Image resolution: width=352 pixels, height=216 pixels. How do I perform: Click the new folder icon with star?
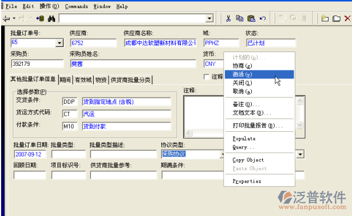pos(325,18)
